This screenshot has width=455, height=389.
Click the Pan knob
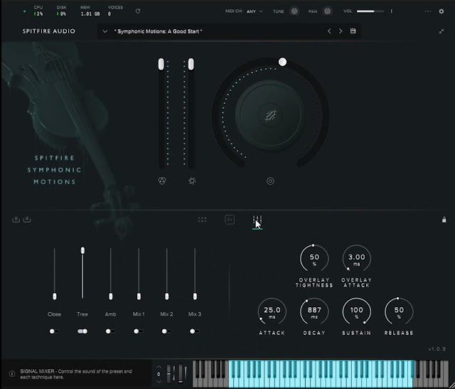[x=327, y=11]
